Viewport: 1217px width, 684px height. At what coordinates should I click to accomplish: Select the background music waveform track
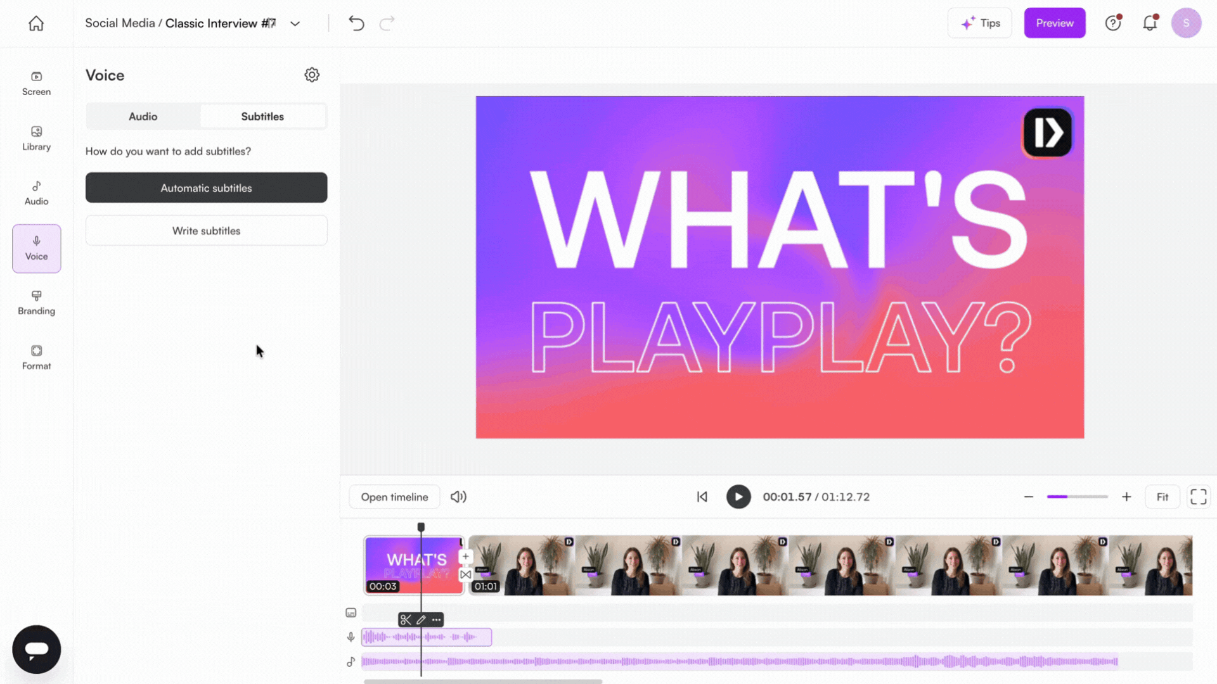coord(740,662)
